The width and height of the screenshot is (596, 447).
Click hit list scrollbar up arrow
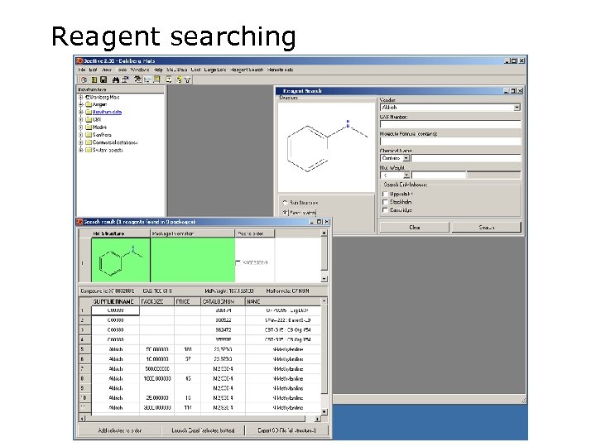[324, 233]
